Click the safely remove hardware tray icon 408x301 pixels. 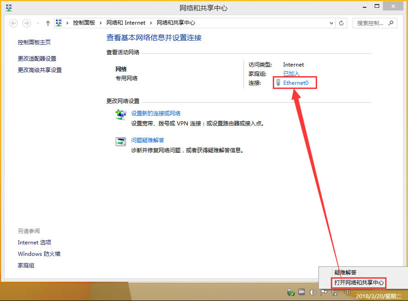click(291, 292)
